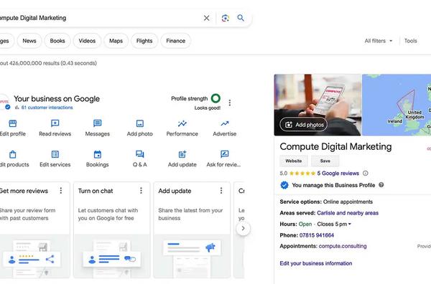Click verified badge beside You manage this Business Profile
The height and width of the screenshot is (284, 431).
[284, 185]
